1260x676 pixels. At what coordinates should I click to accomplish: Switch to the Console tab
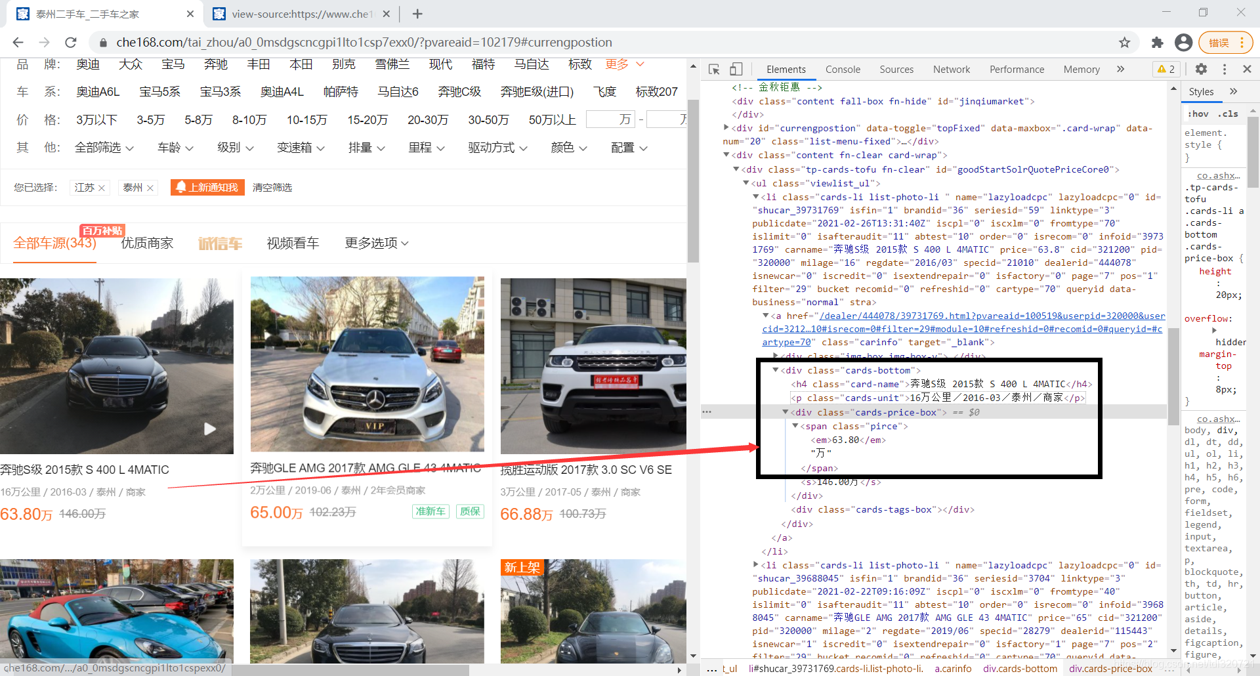[x=843, y=69]
